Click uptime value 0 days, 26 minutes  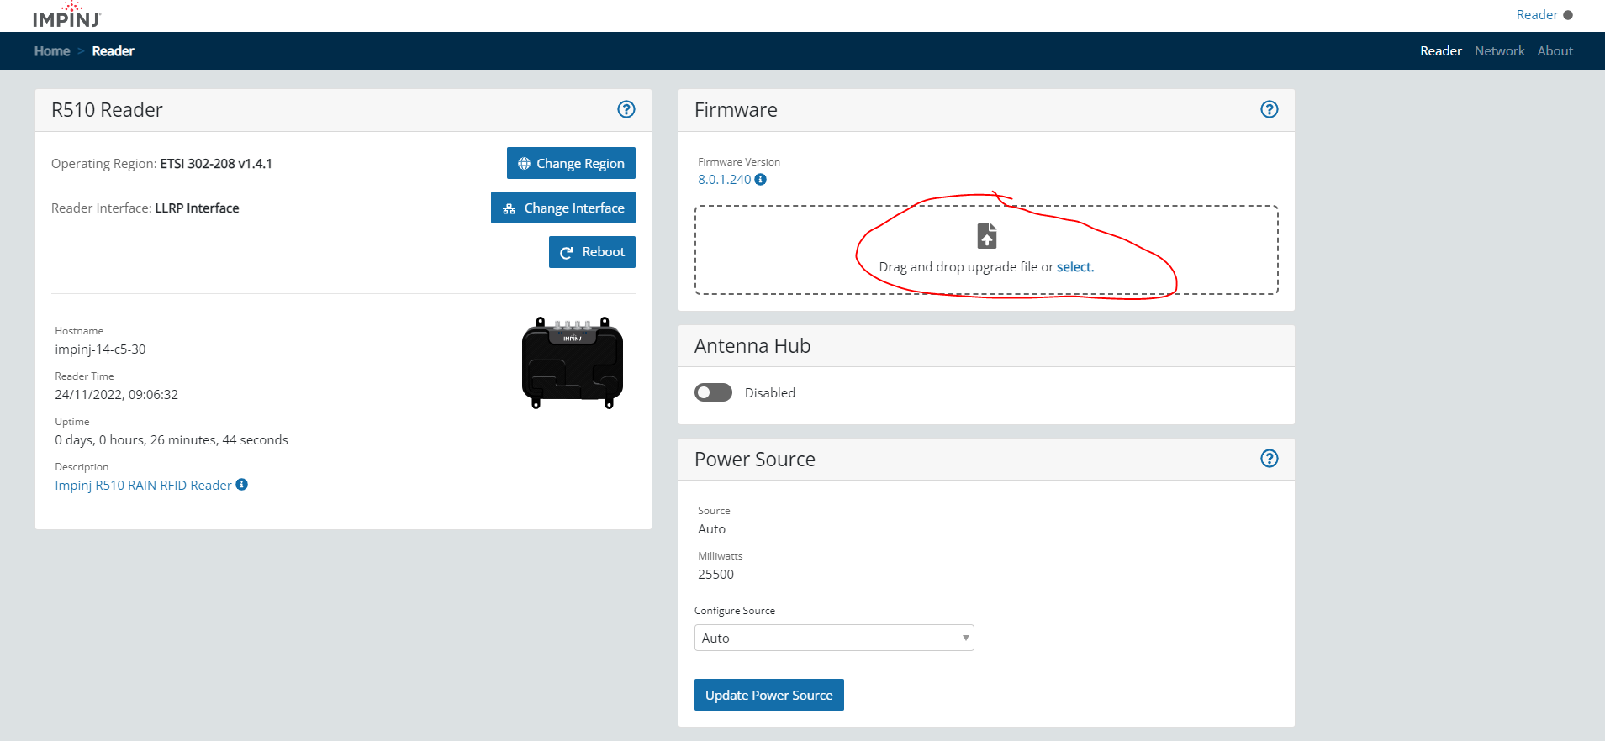pos(172,440)
